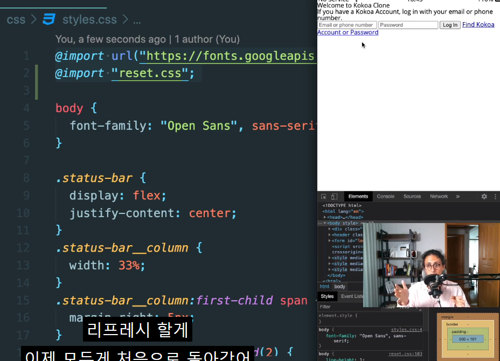Image resolution: width=500 pixels, height=361 pixels.
Task: Select the </body> closing tag row
Action: click(x=336, y=275)
